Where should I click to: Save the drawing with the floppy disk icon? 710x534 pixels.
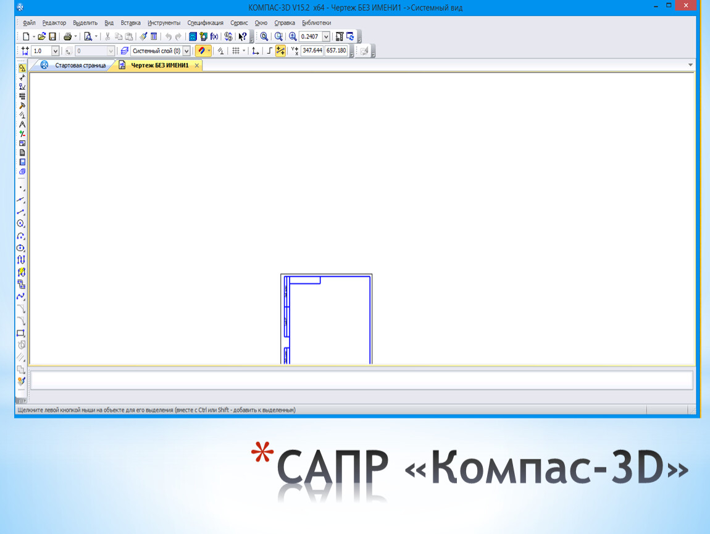click(52, 36)
